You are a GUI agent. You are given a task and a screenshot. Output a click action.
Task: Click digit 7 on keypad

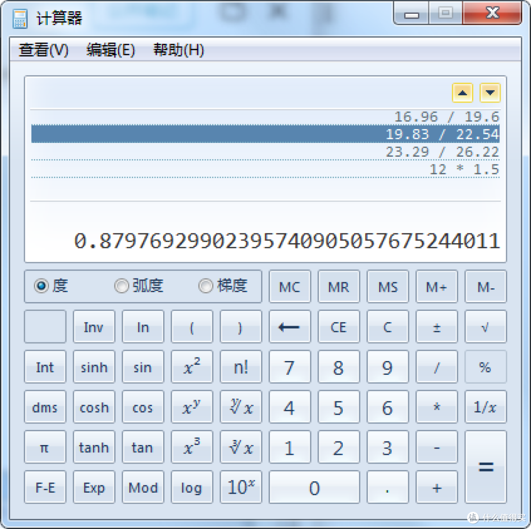pos(290,367)
